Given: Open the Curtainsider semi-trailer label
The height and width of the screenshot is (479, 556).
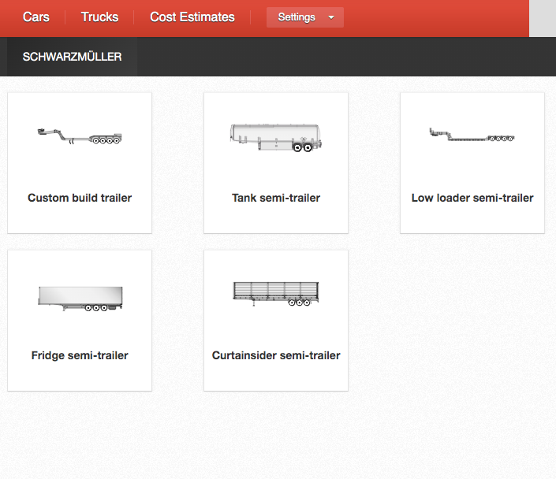Looking at the screenshot, I should 276,355.
